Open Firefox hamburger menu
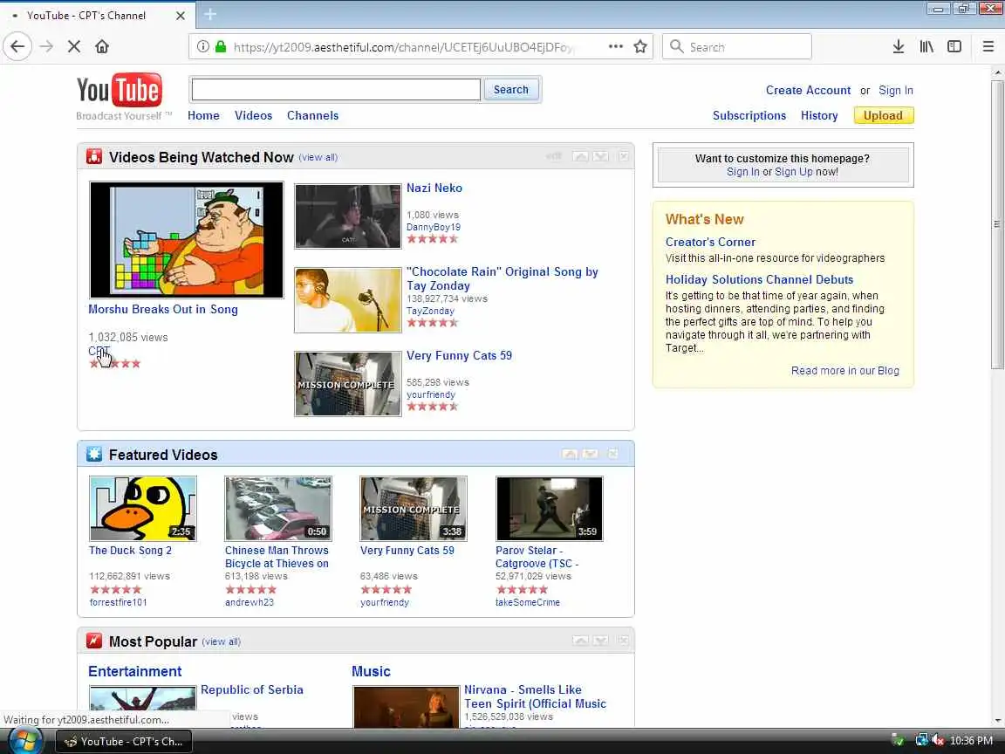Screen dimensions: 1005x754 (988, 46)
